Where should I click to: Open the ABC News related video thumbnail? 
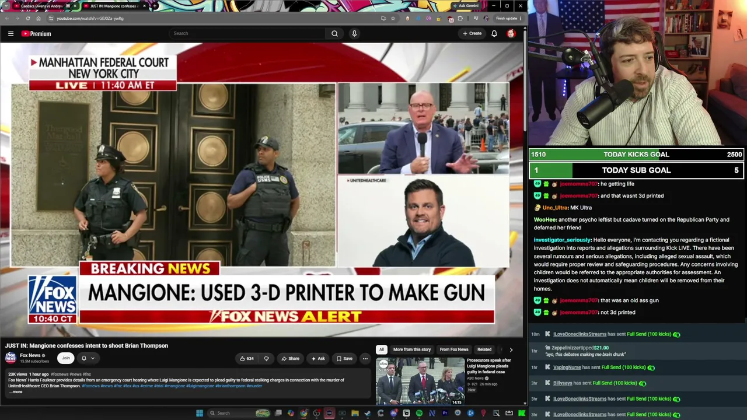click(420, 381)
